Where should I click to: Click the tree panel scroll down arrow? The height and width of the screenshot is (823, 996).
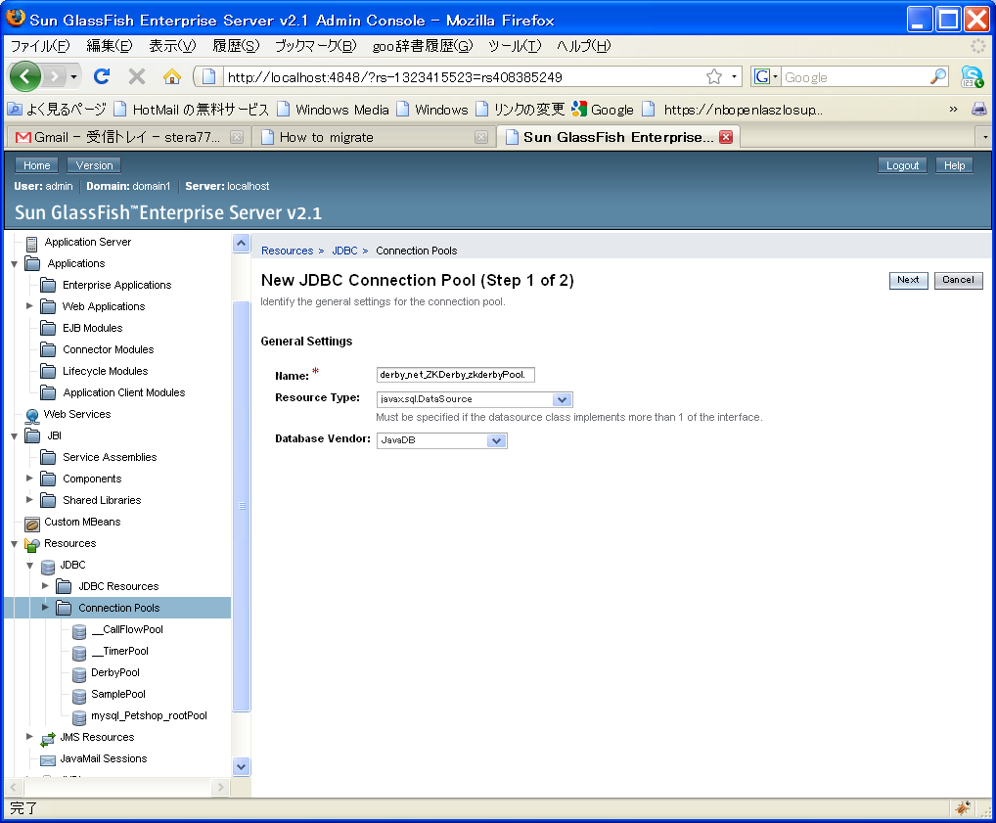coord(242,766)
